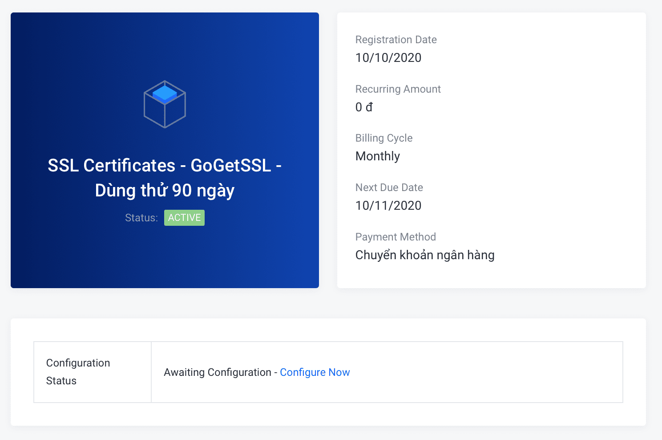Click the Payment Method label

[395, 237]
